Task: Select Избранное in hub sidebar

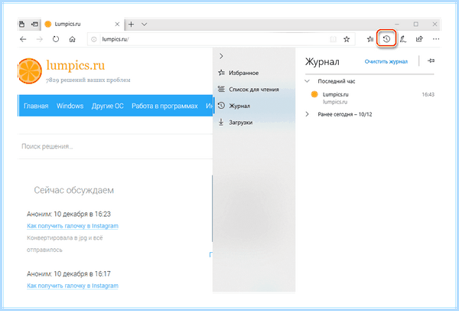Action: pos(254,73)
